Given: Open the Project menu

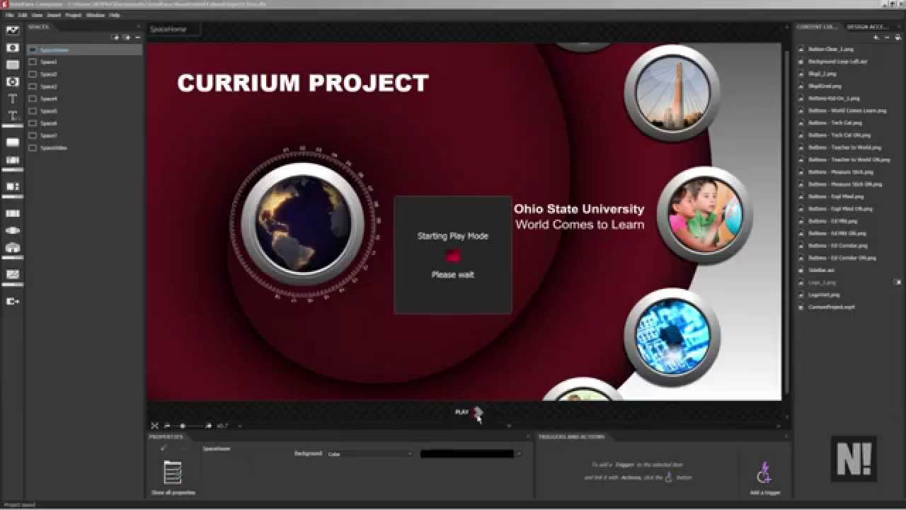Looking at the screenshot, I should (x=73, y=15).
